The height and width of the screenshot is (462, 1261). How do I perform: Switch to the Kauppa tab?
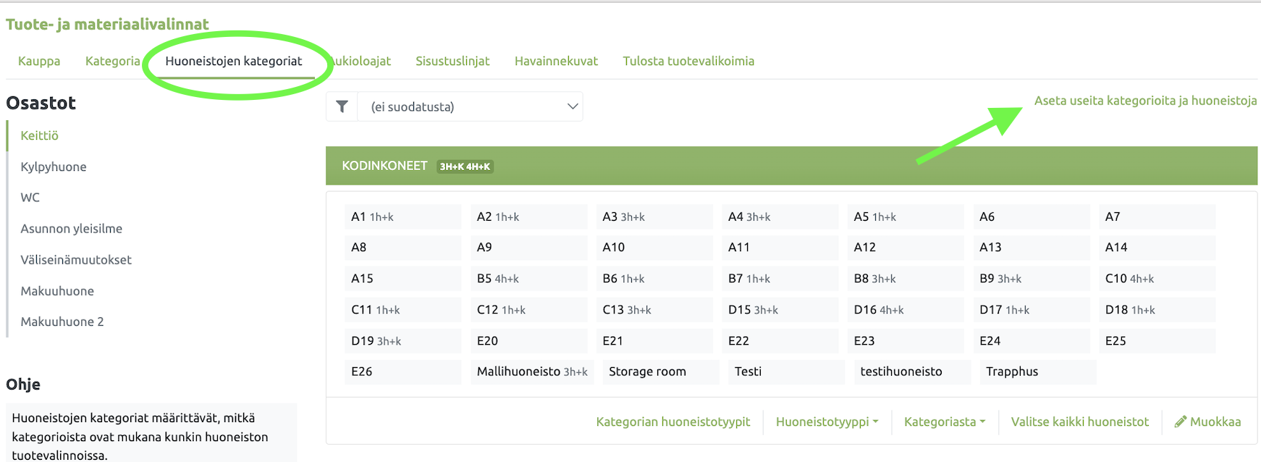coord(39,61)
